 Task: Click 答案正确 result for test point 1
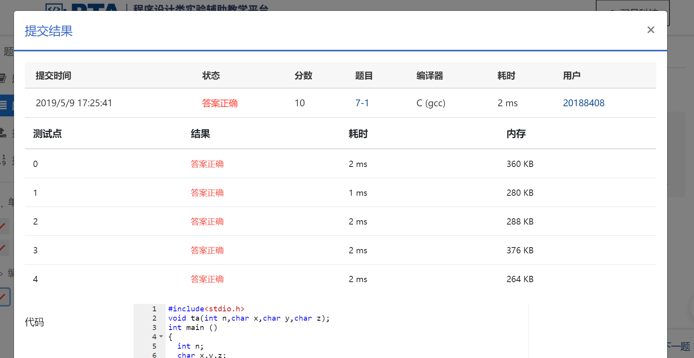coord(207,193)
